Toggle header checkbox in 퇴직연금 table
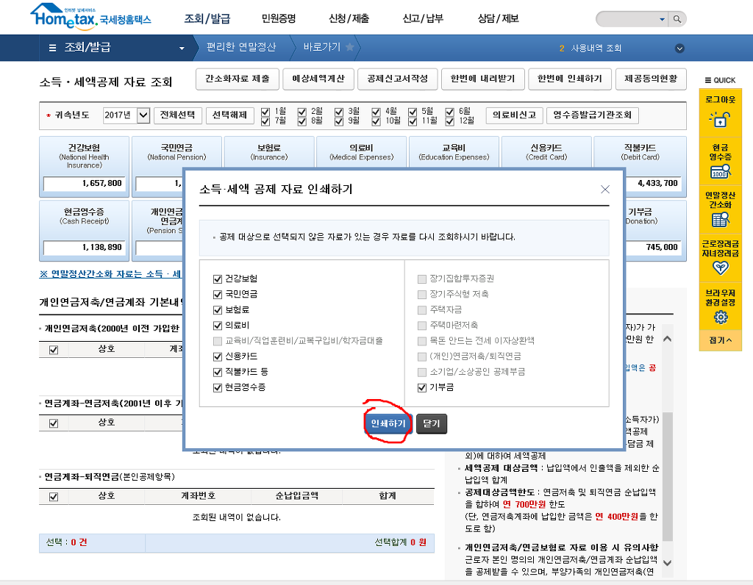Viewport: 753px width, 585px height. tap(54, 497)
